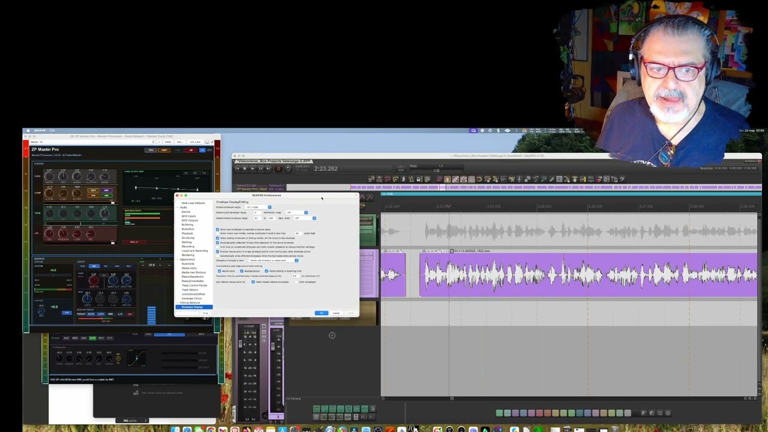Click the Go to end transport icon
The image size is (768, 432).
point(268,169)
